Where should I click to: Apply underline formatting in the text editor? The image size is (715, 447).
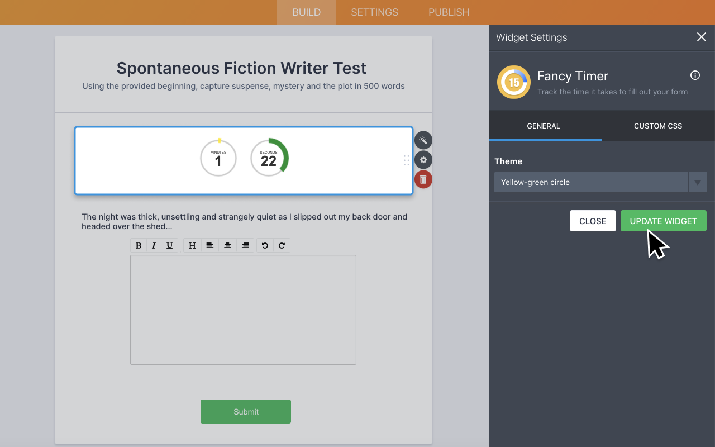click(x=169, y=245)
